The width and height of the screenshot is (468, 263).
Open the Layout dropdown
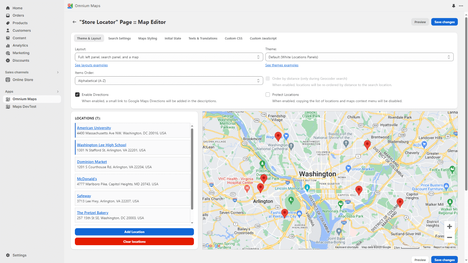coord(169,57)
